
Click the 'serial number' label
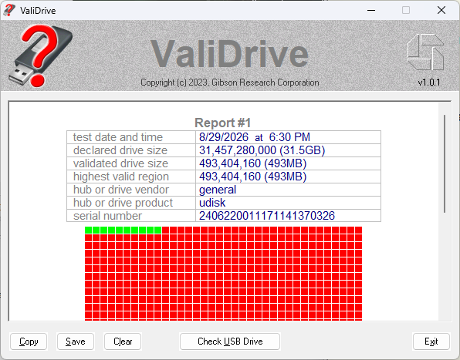point(107,216)
